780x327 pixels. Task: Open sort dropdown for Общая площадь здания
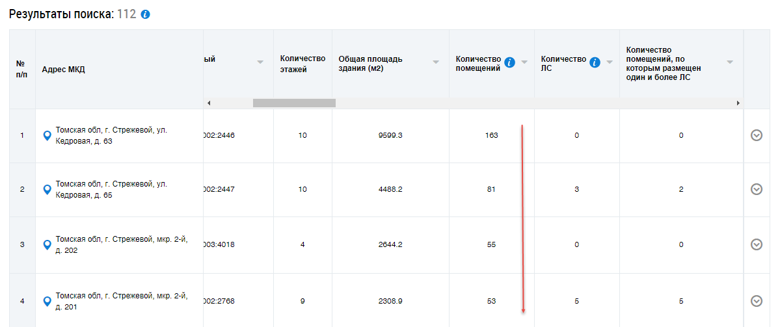tap(436, 62)
